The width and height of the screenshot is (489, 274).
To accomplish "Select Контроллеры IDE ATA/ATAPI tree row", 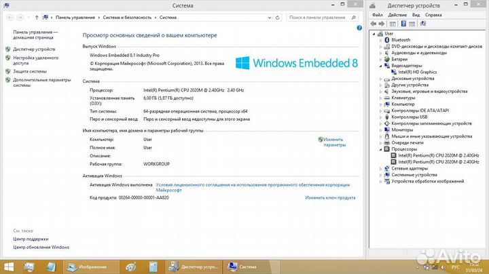I will click(420, 111).
